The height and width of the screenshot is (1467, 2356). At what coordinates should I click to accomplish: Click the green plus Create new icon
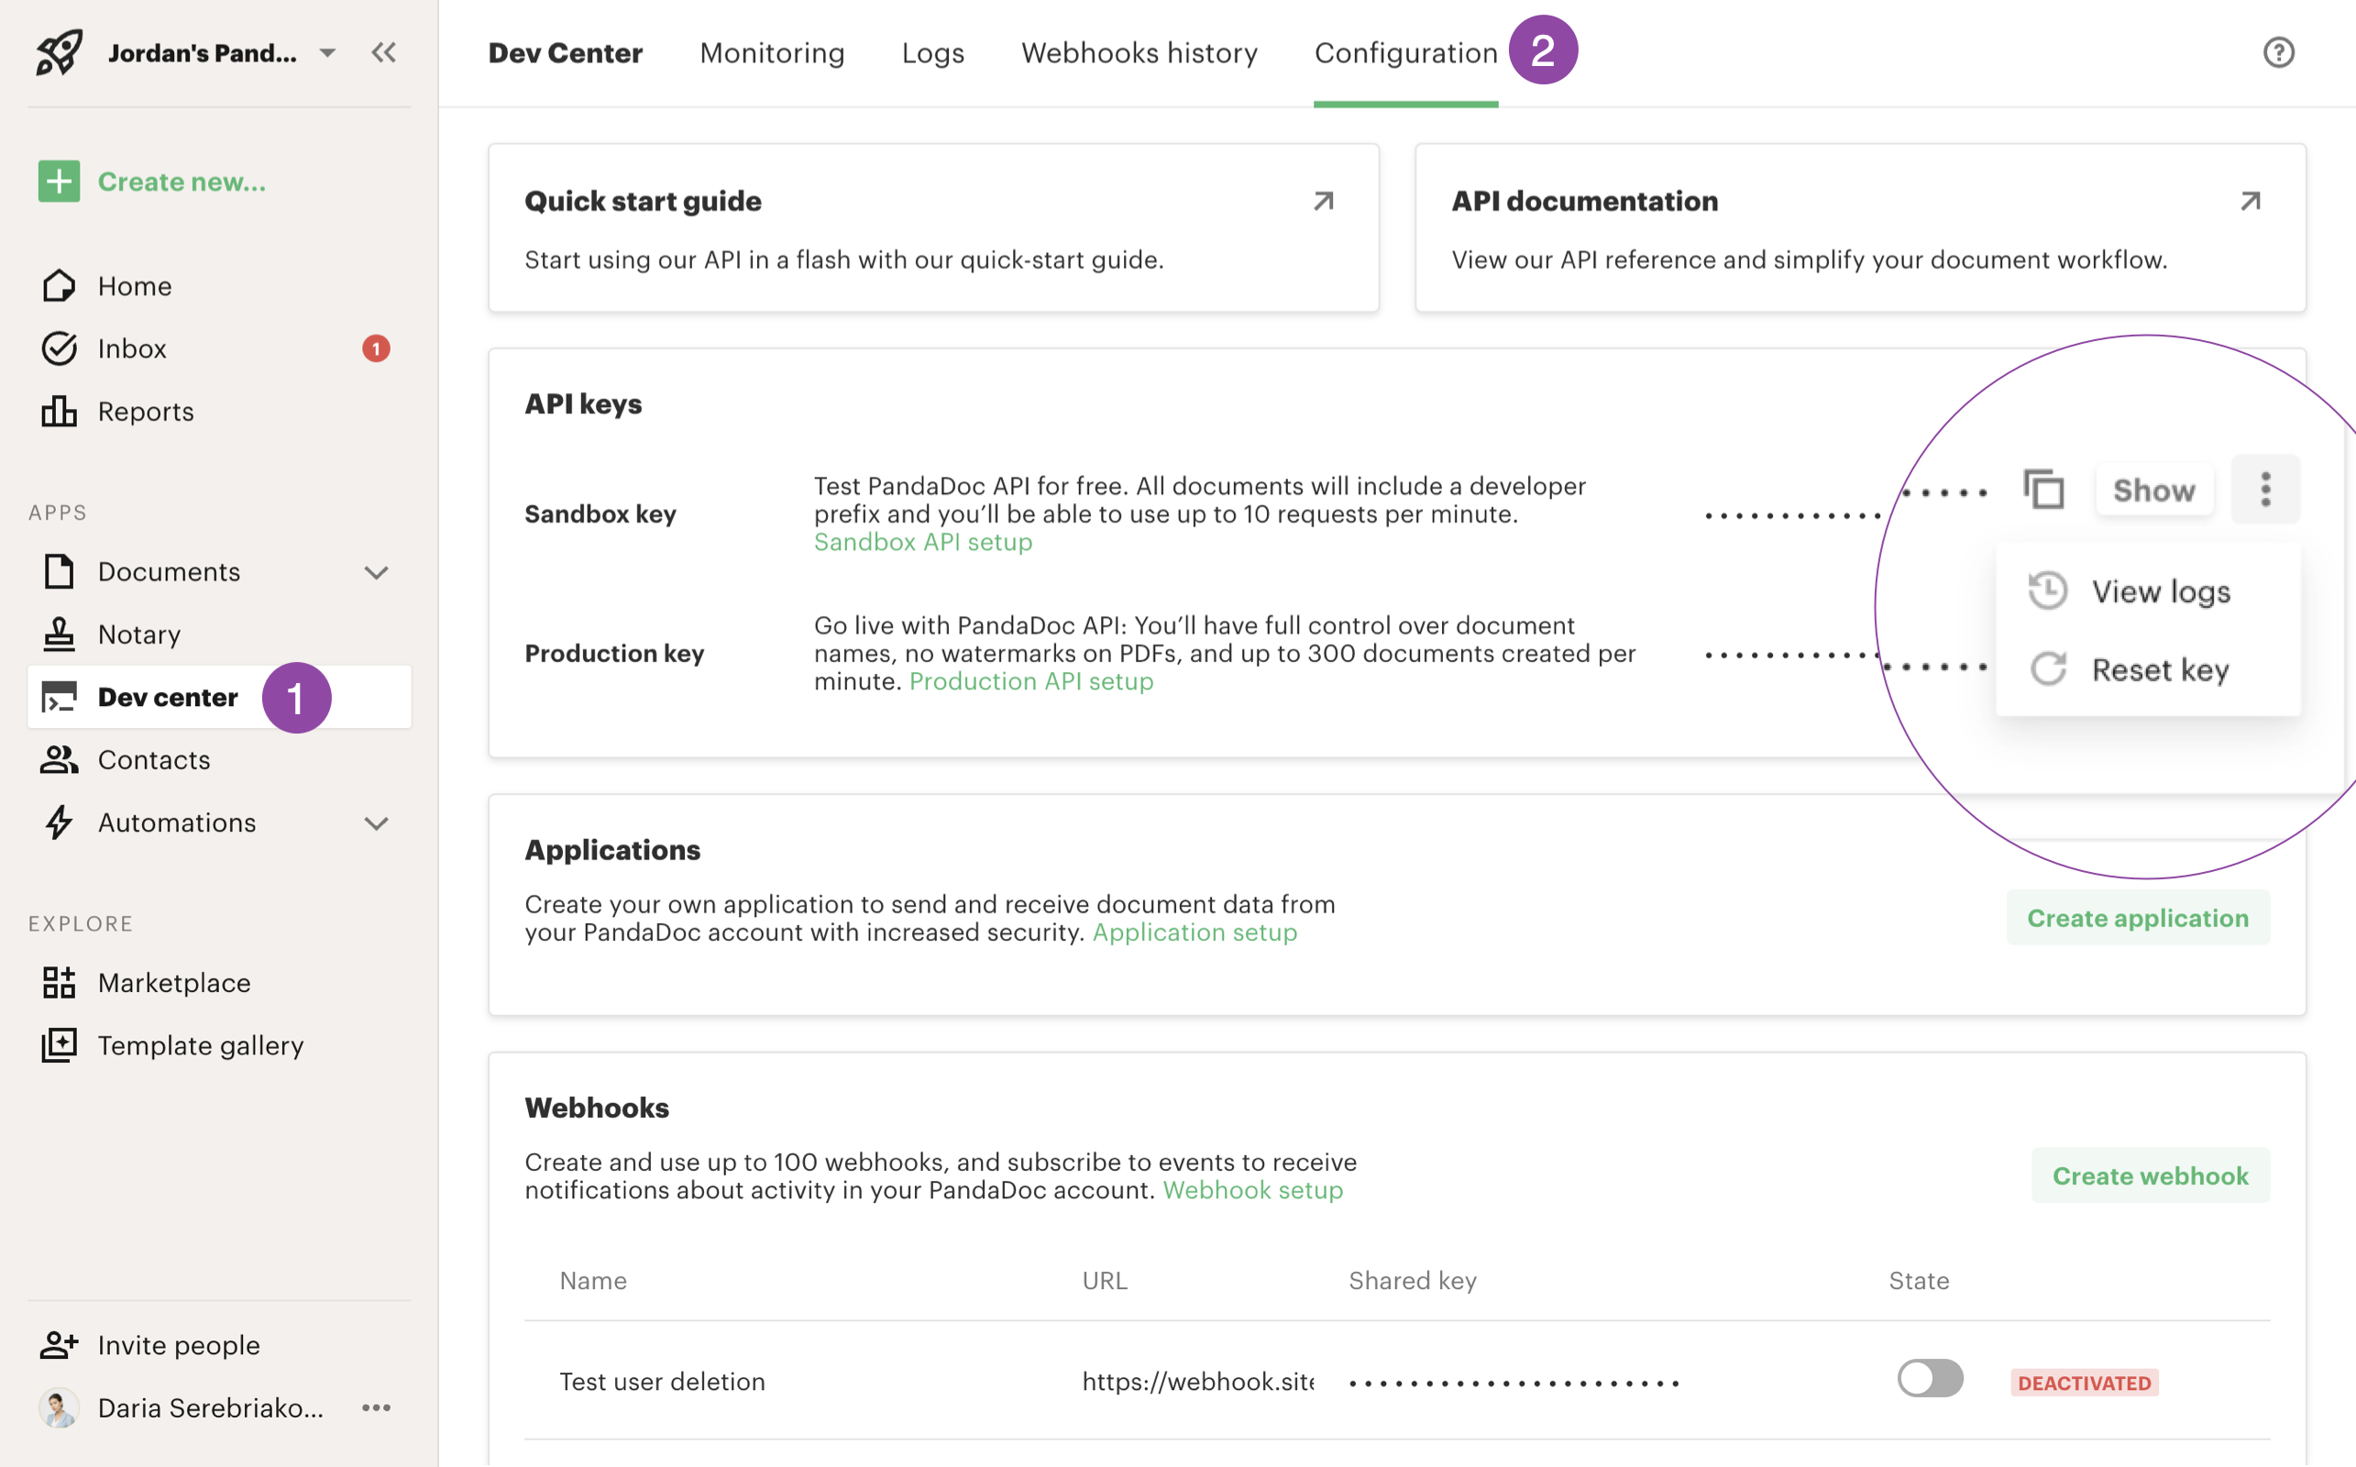coord(60,182)
